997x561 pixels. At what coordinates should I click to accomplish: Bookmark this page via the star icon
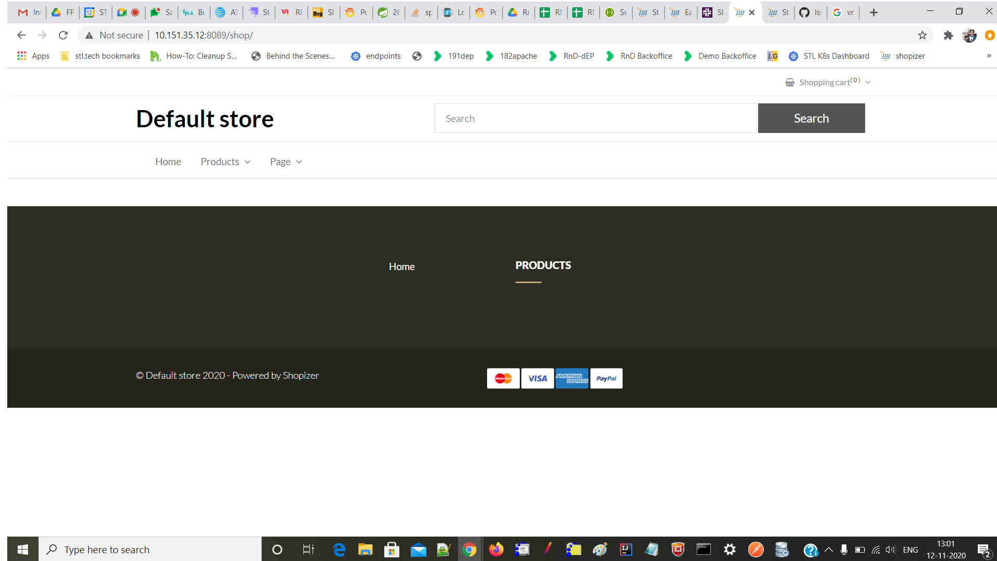tap(923, 35)
